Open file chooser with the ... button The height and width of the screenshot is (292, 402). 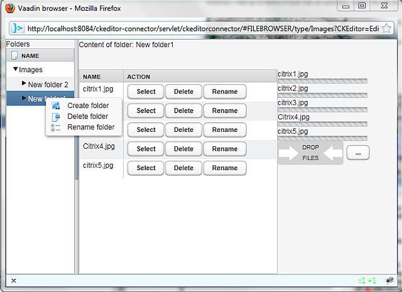tap(358, 153)
